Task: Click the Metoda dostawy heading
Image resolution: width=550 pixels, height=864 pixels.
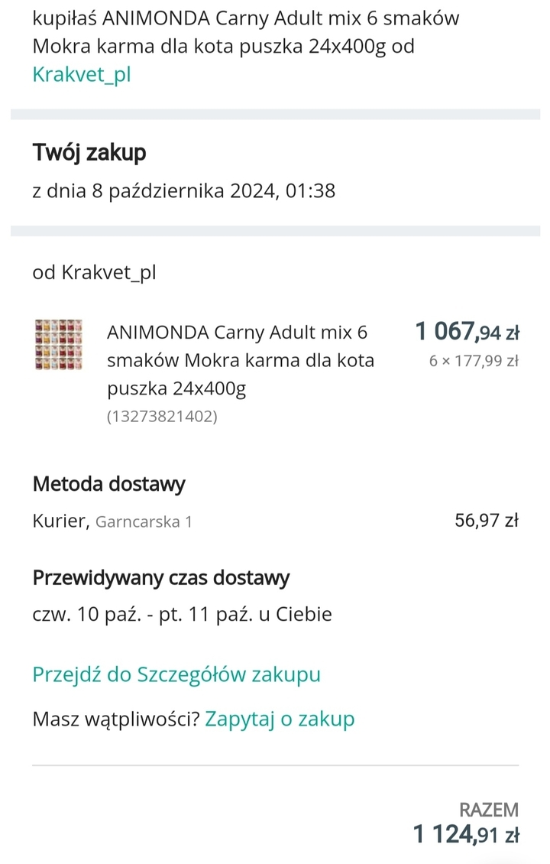Action: click(x=109, y=484)
